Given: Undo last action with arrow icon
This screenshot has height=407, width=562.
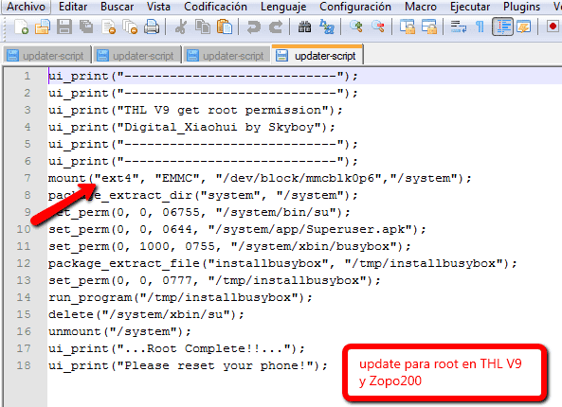Looking at the screenshot, I should tap(254, 27).
